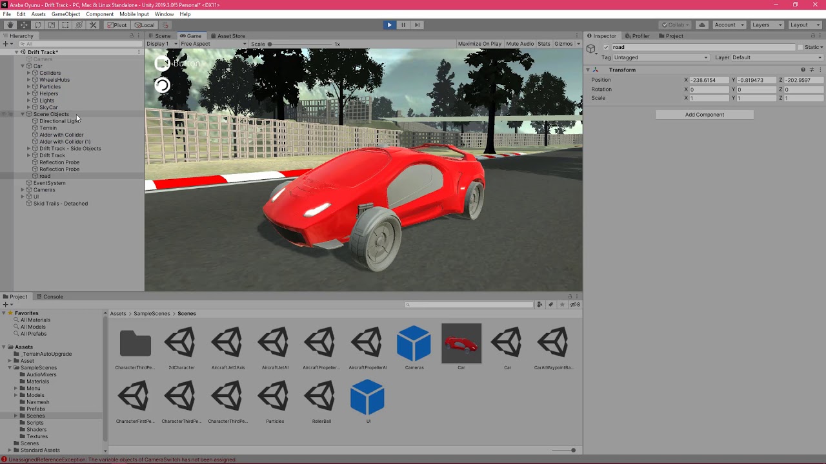Viewport: 826px width, 464px height.
Task: Open the Component menu
Action: pos(99,14)
